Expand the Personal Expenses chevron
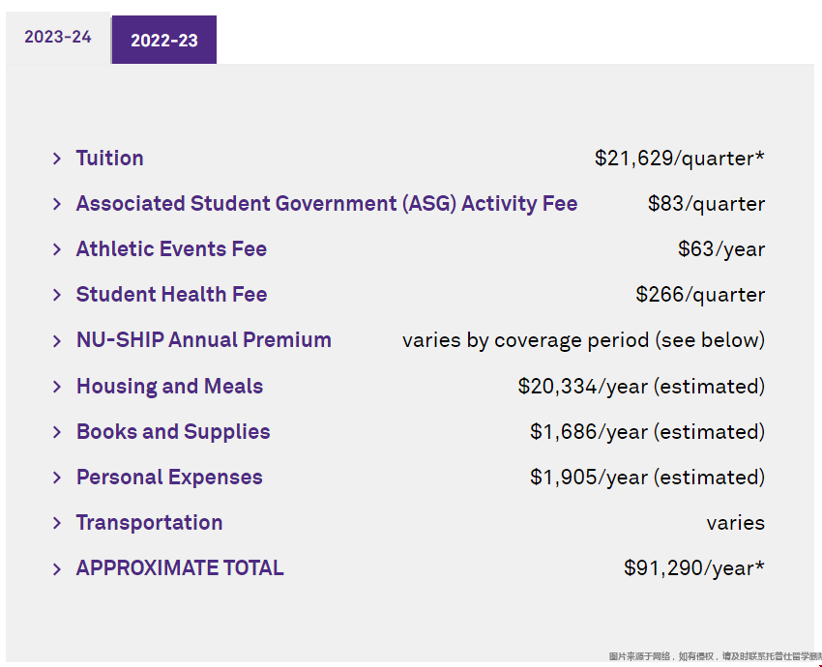Screen dimensions: 822x667 coord(57,478)
